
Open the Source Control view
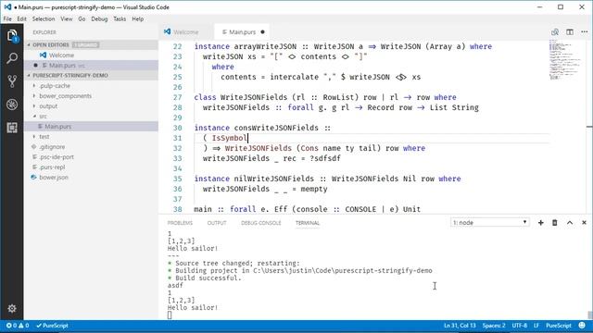coord(12,81)
